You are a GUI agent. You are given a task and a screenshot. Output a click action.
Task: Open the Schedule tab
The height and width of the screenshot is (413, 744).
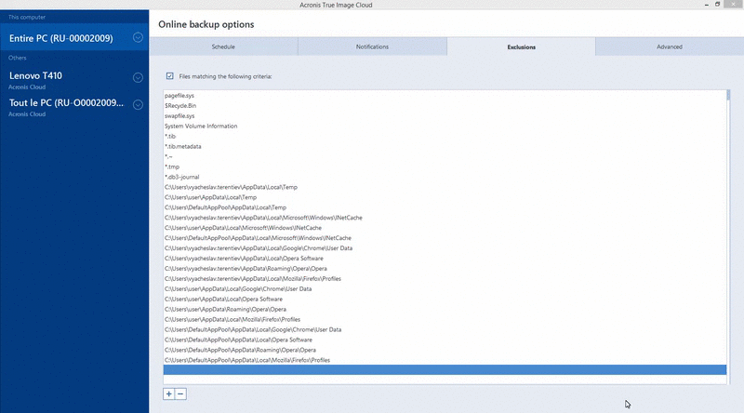[x=223, y=47]
